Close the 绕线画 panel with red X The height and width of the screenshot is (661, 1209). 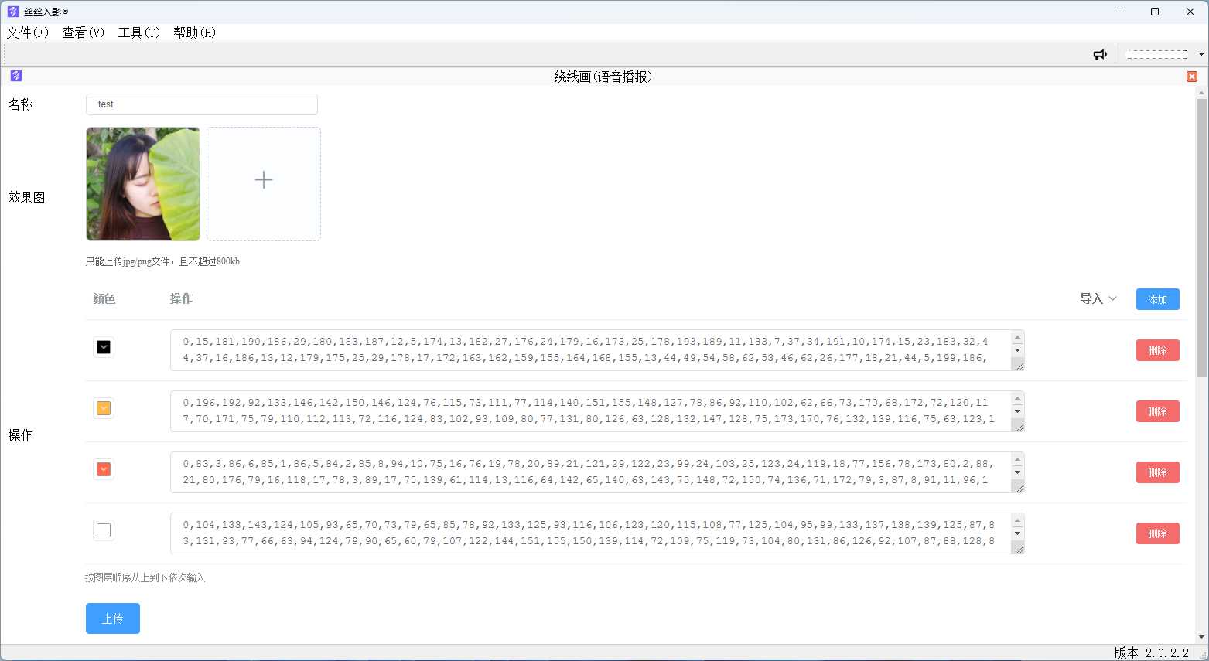(x=1191, y=77)
